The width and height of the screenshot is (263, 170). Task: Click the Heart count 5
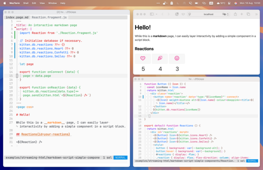pos(143,69)
